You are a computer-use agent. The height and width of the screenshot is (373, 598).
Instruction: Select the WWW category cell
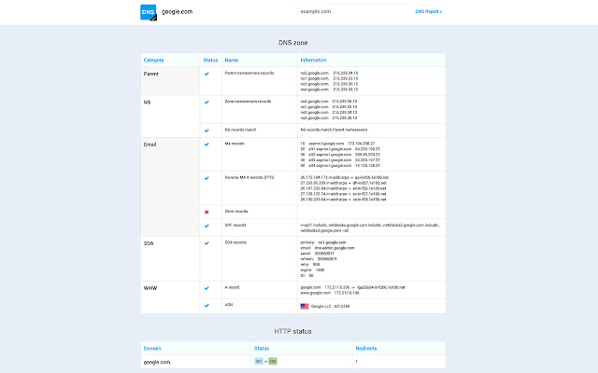[170, 297]
